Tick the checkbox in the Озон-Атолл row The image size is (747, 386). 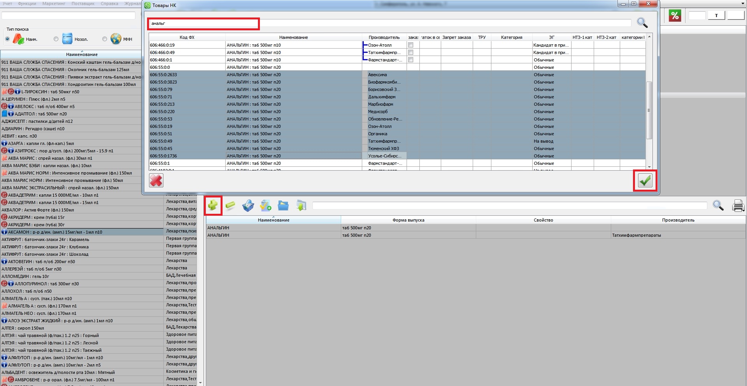pos(410,45)
